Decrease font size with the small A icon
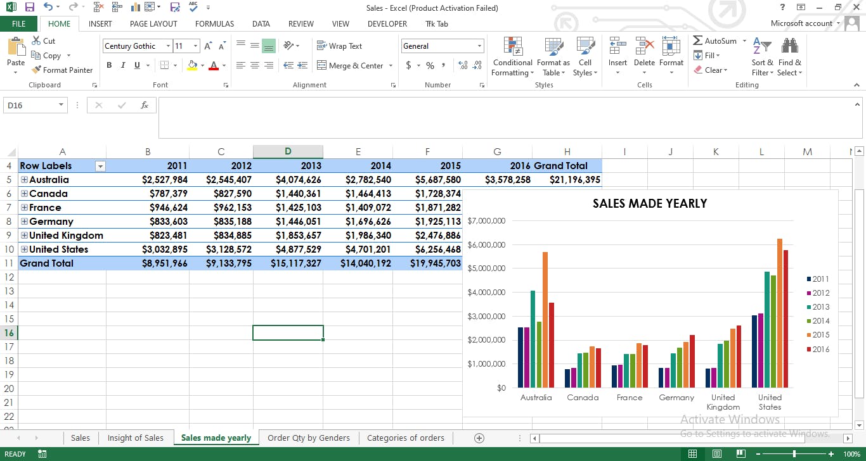Viewport: 866px width, 461px height. (222, 46)
